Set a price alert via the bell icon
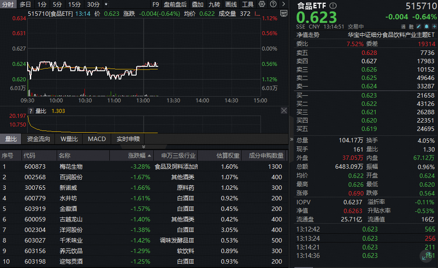This screenshot has height=268, width=438. coord(427,26)
